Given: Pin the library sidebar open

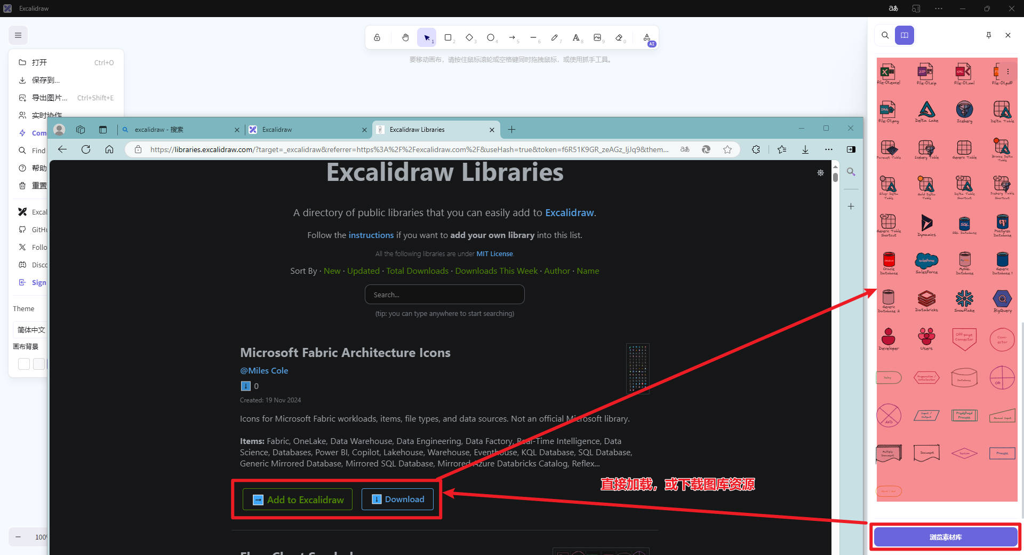Looking at the screenshot, I should [988, 35].
